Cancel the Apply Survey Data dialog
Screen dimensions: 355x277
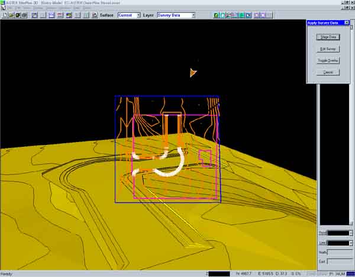(x=328, y=72)
